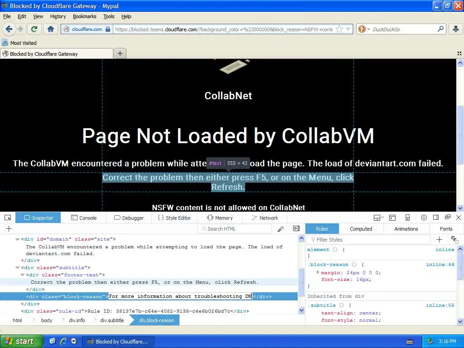Image resolution: width=464 pixels, height=348 pixels.
Task: Open the Windows start menu
Action: pyautogui.click(x=21, y=342)
